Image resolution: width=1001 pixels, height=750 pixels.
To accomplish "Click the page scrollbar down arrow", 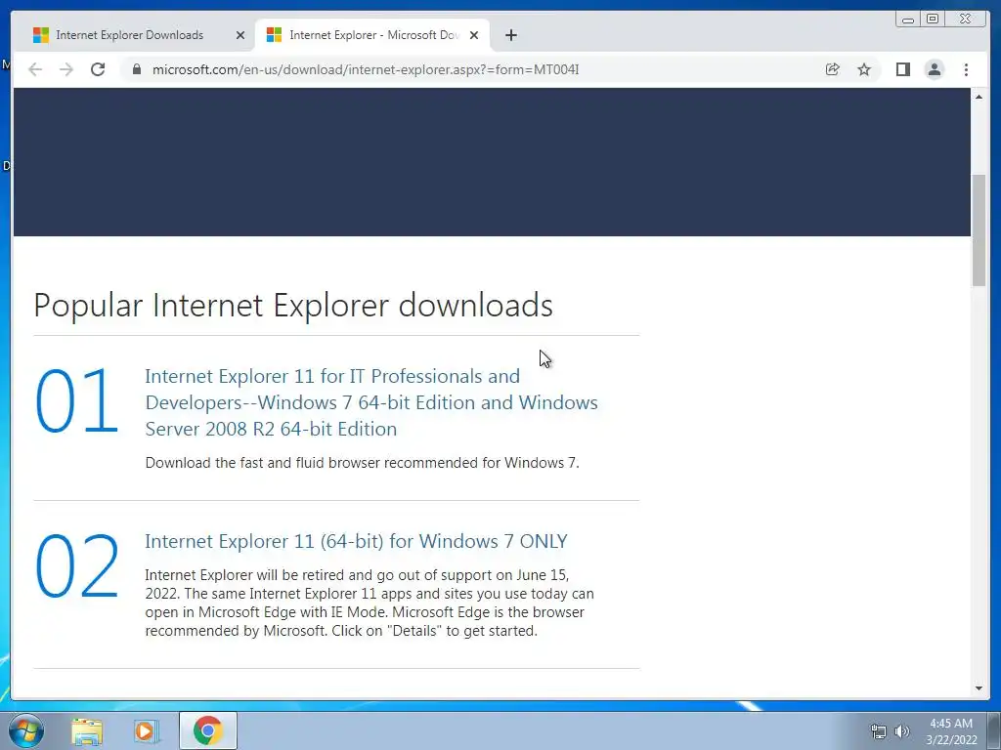I will coord(979,688).
